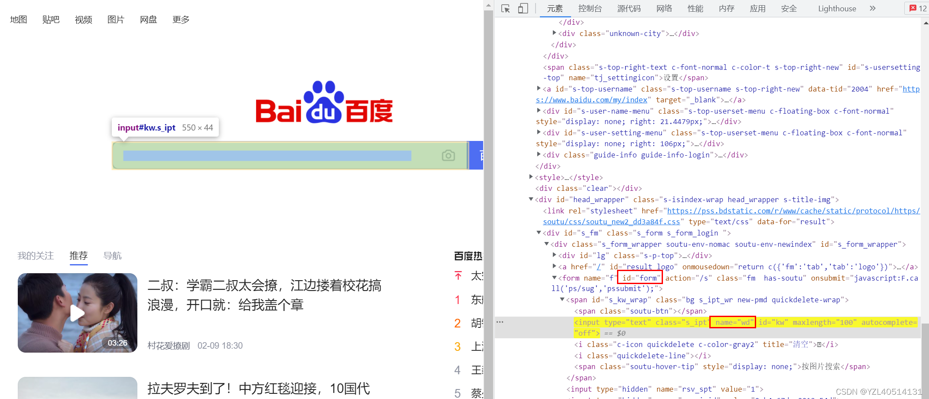Image resolution: width=929 pixels, height=399 pixels.
Task: Collapse div id s_form_wrapper node
Action: pos(546,244)
